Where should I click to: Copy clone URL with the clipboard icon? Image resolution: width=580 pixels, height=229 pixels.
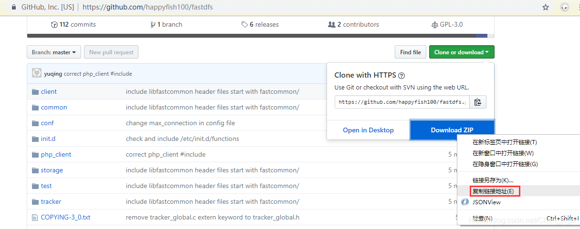(478, 102)
